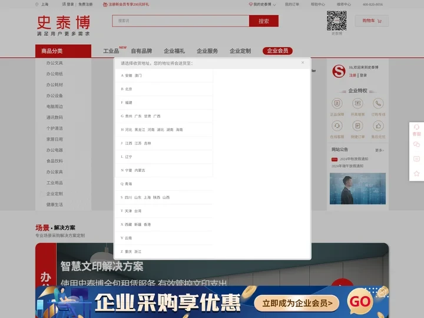
Task: Select 个护清洁 in category sidebar
Action: [55, 128]
